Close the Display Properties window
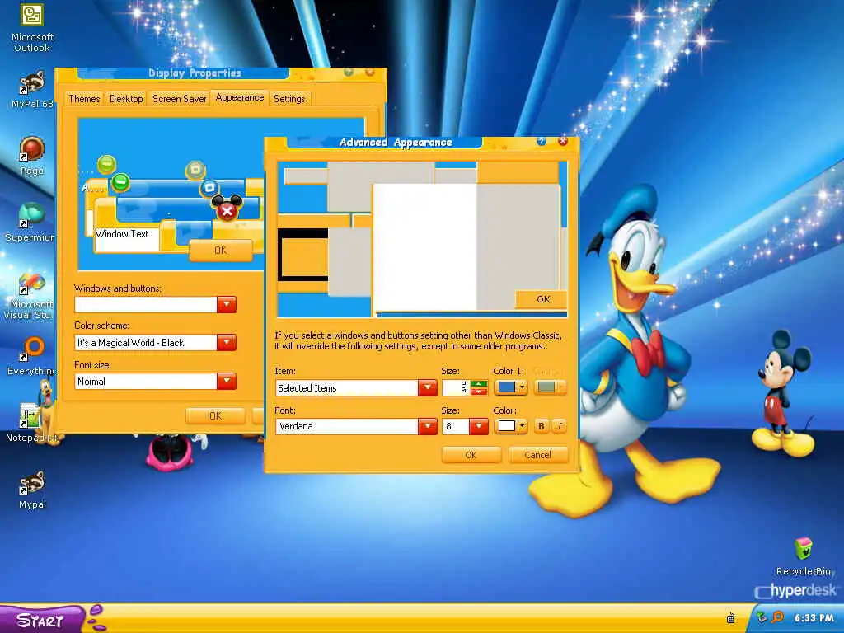The width and height of the screenshot is (844, 633). pyautogui.click(x=370, y=73)
